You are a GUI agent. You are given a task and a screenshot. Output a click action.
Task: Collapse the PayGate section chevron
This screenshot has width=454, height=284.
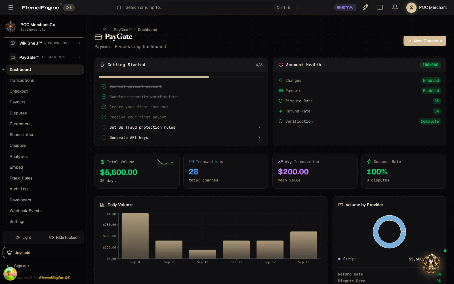tap(79, 57)
